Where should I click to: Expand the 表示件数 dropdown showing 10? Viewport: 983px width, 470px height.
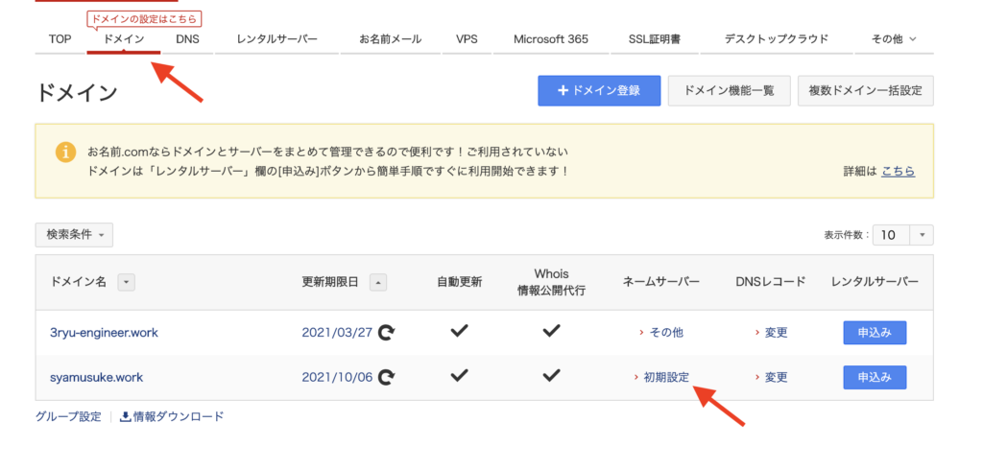pyautogui.click(x=902, y=235)
